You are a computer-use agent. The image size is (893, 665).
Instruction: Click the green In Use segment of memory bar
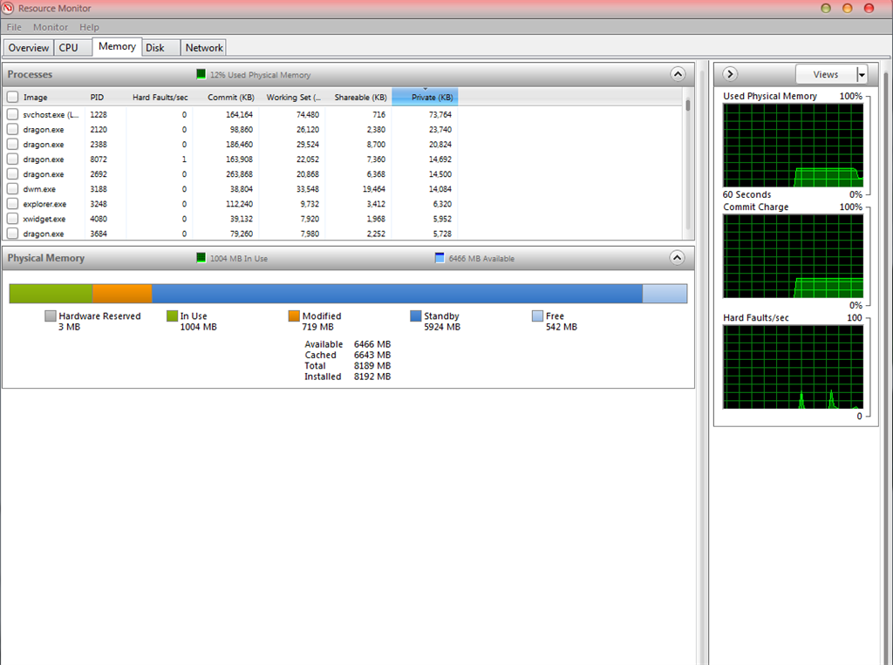click(x=51, y=293)
